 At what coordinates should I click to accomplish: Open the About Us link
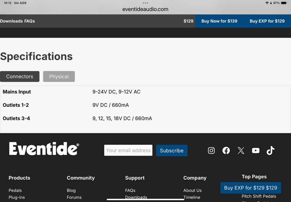[x=192, y=190]
